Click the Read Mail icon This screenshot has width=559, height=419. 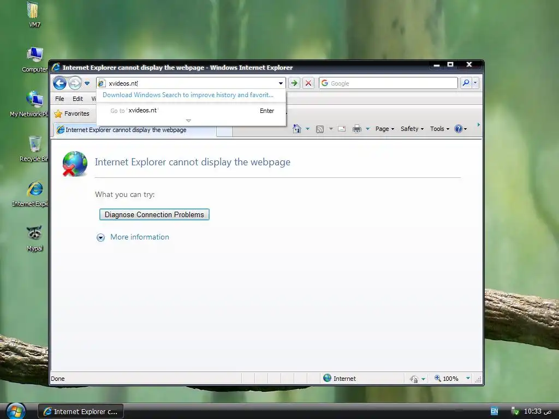click(342, 129)
